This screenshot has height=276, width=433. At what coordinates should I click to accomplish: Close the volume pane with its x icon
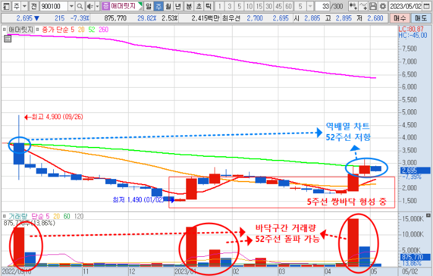(428, 215)
